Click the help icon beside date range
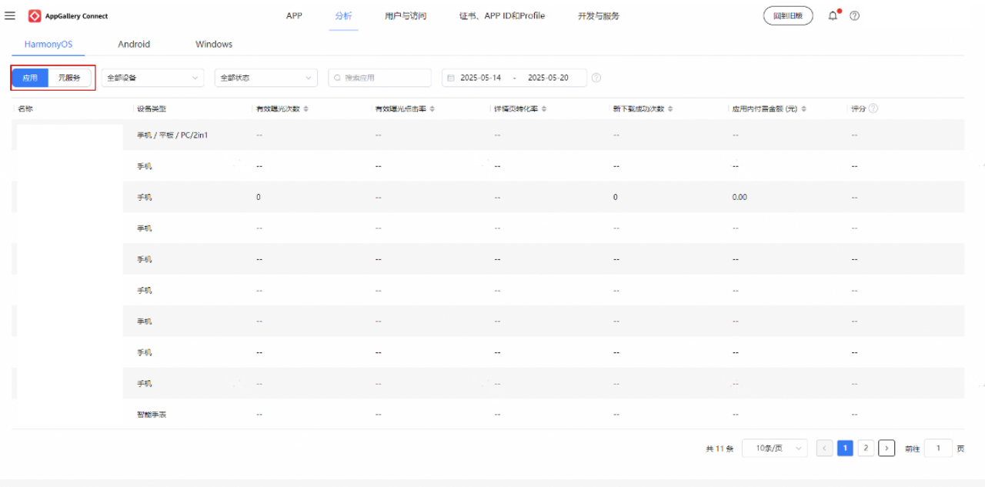 pos(596,78)
